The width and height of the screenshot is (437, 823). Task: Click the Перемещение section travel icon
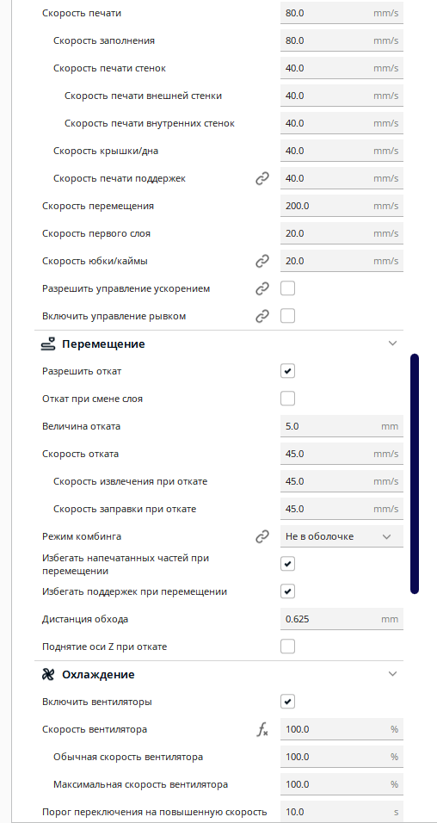[47, 343]
